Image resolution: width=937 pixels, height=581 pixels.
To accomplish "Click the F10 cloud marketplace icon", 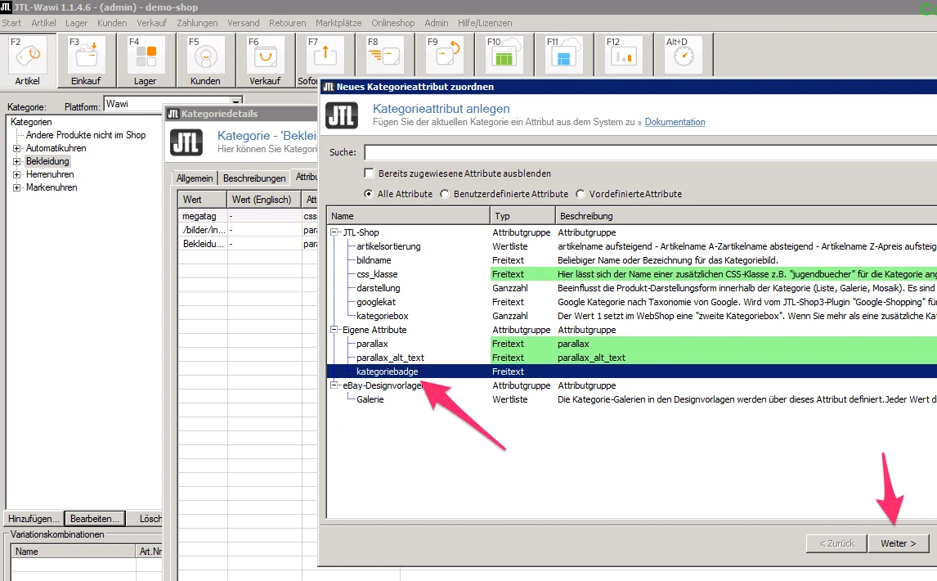I will tap(504, 56).
